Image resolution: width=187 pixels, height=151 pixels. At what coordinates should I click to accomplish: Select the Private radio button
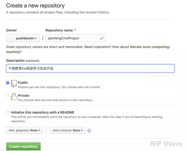tap(8, 96)
